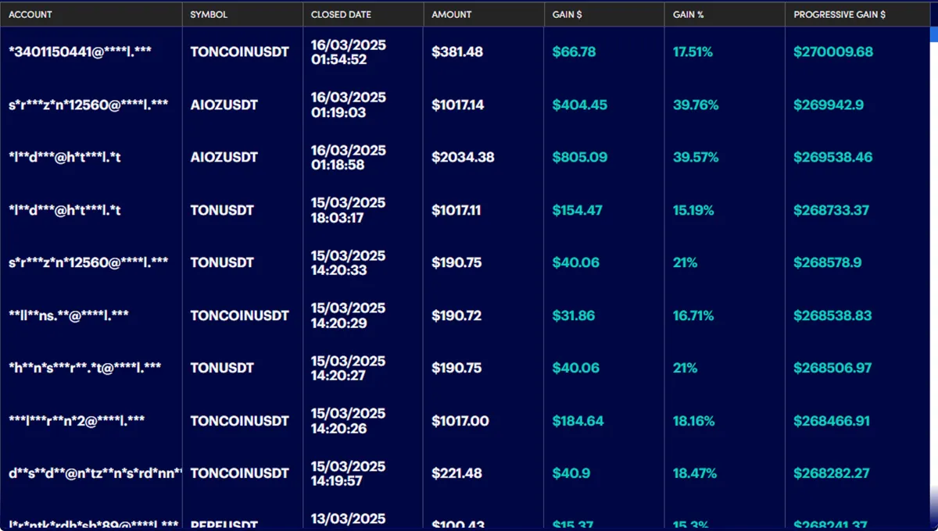Click the amount $1017.14
938x531 pixels.
[x=457, y=105]
